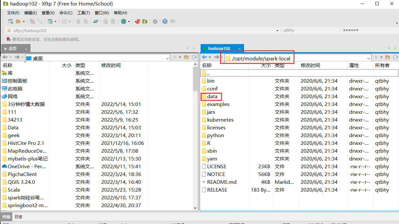The height and width of the screenshot is (224, 399).
Task: Click the grayed play/run script toolbar icon
Action: pyautogui.click(x=64, y=21)
